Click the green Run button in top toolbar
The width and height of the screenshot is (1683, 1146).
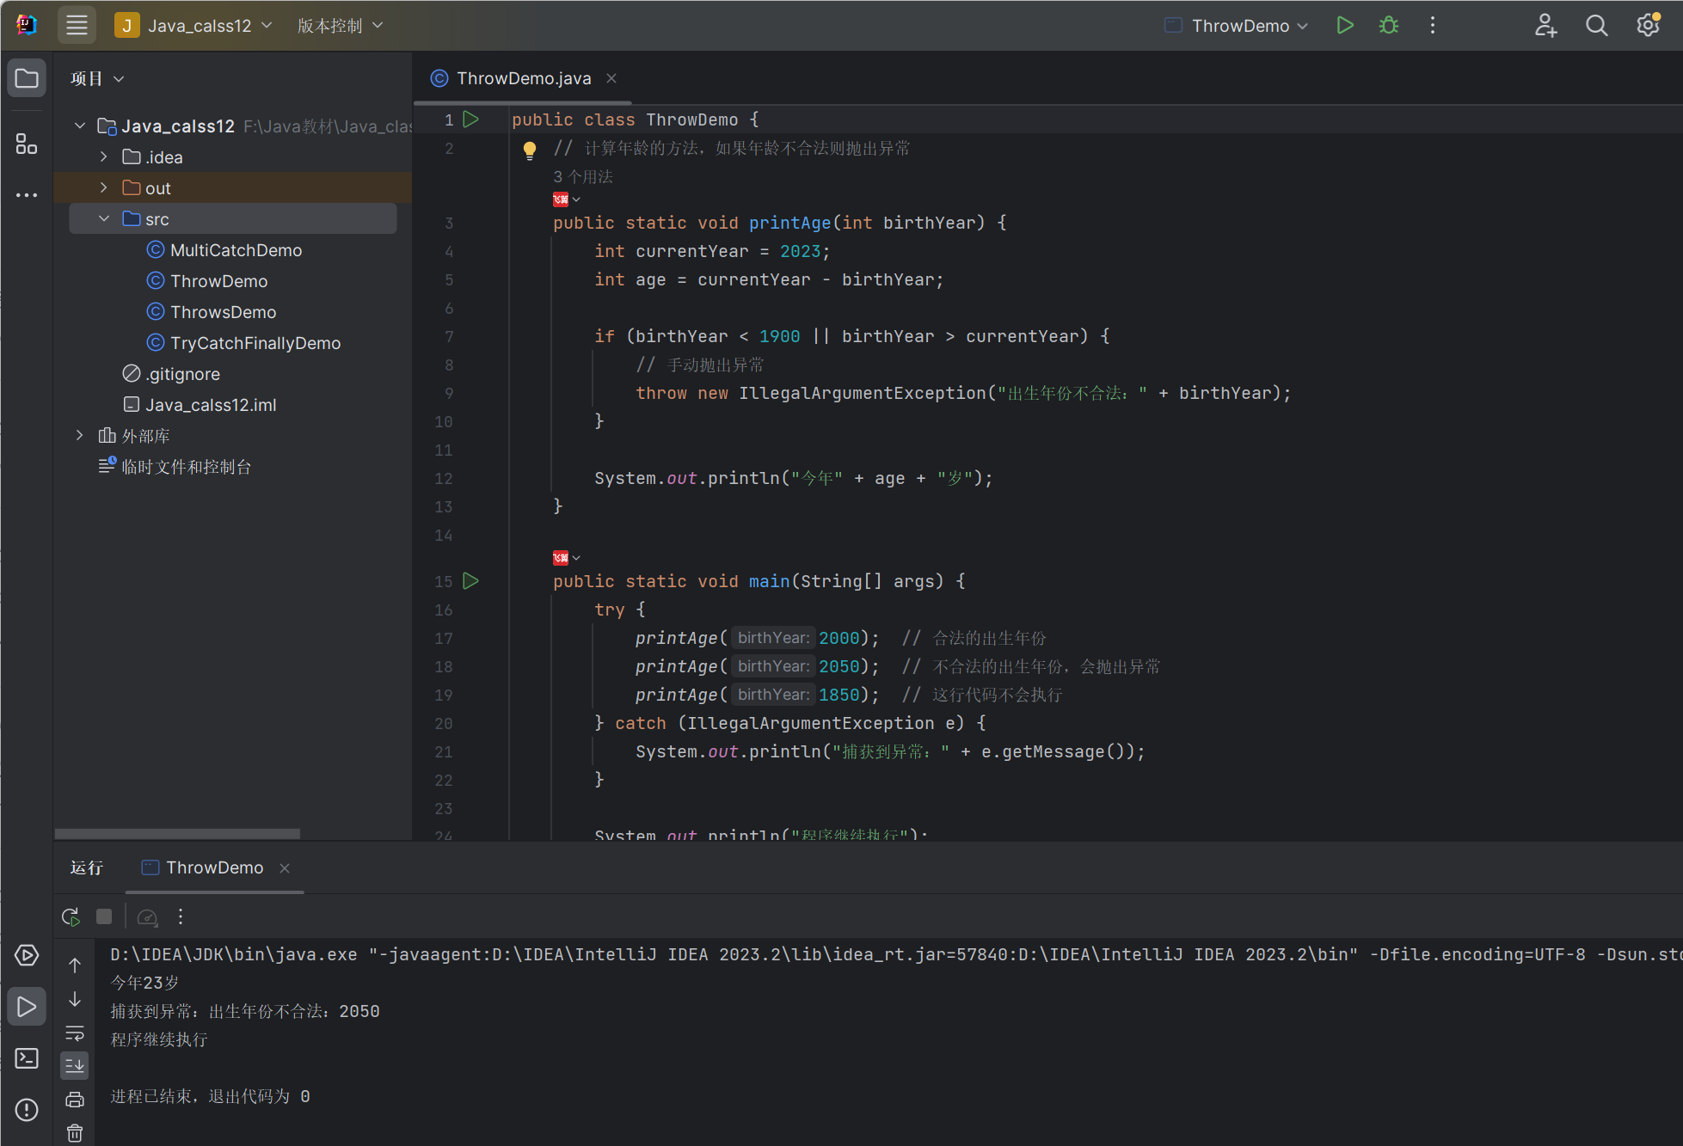pos(1345,26)
